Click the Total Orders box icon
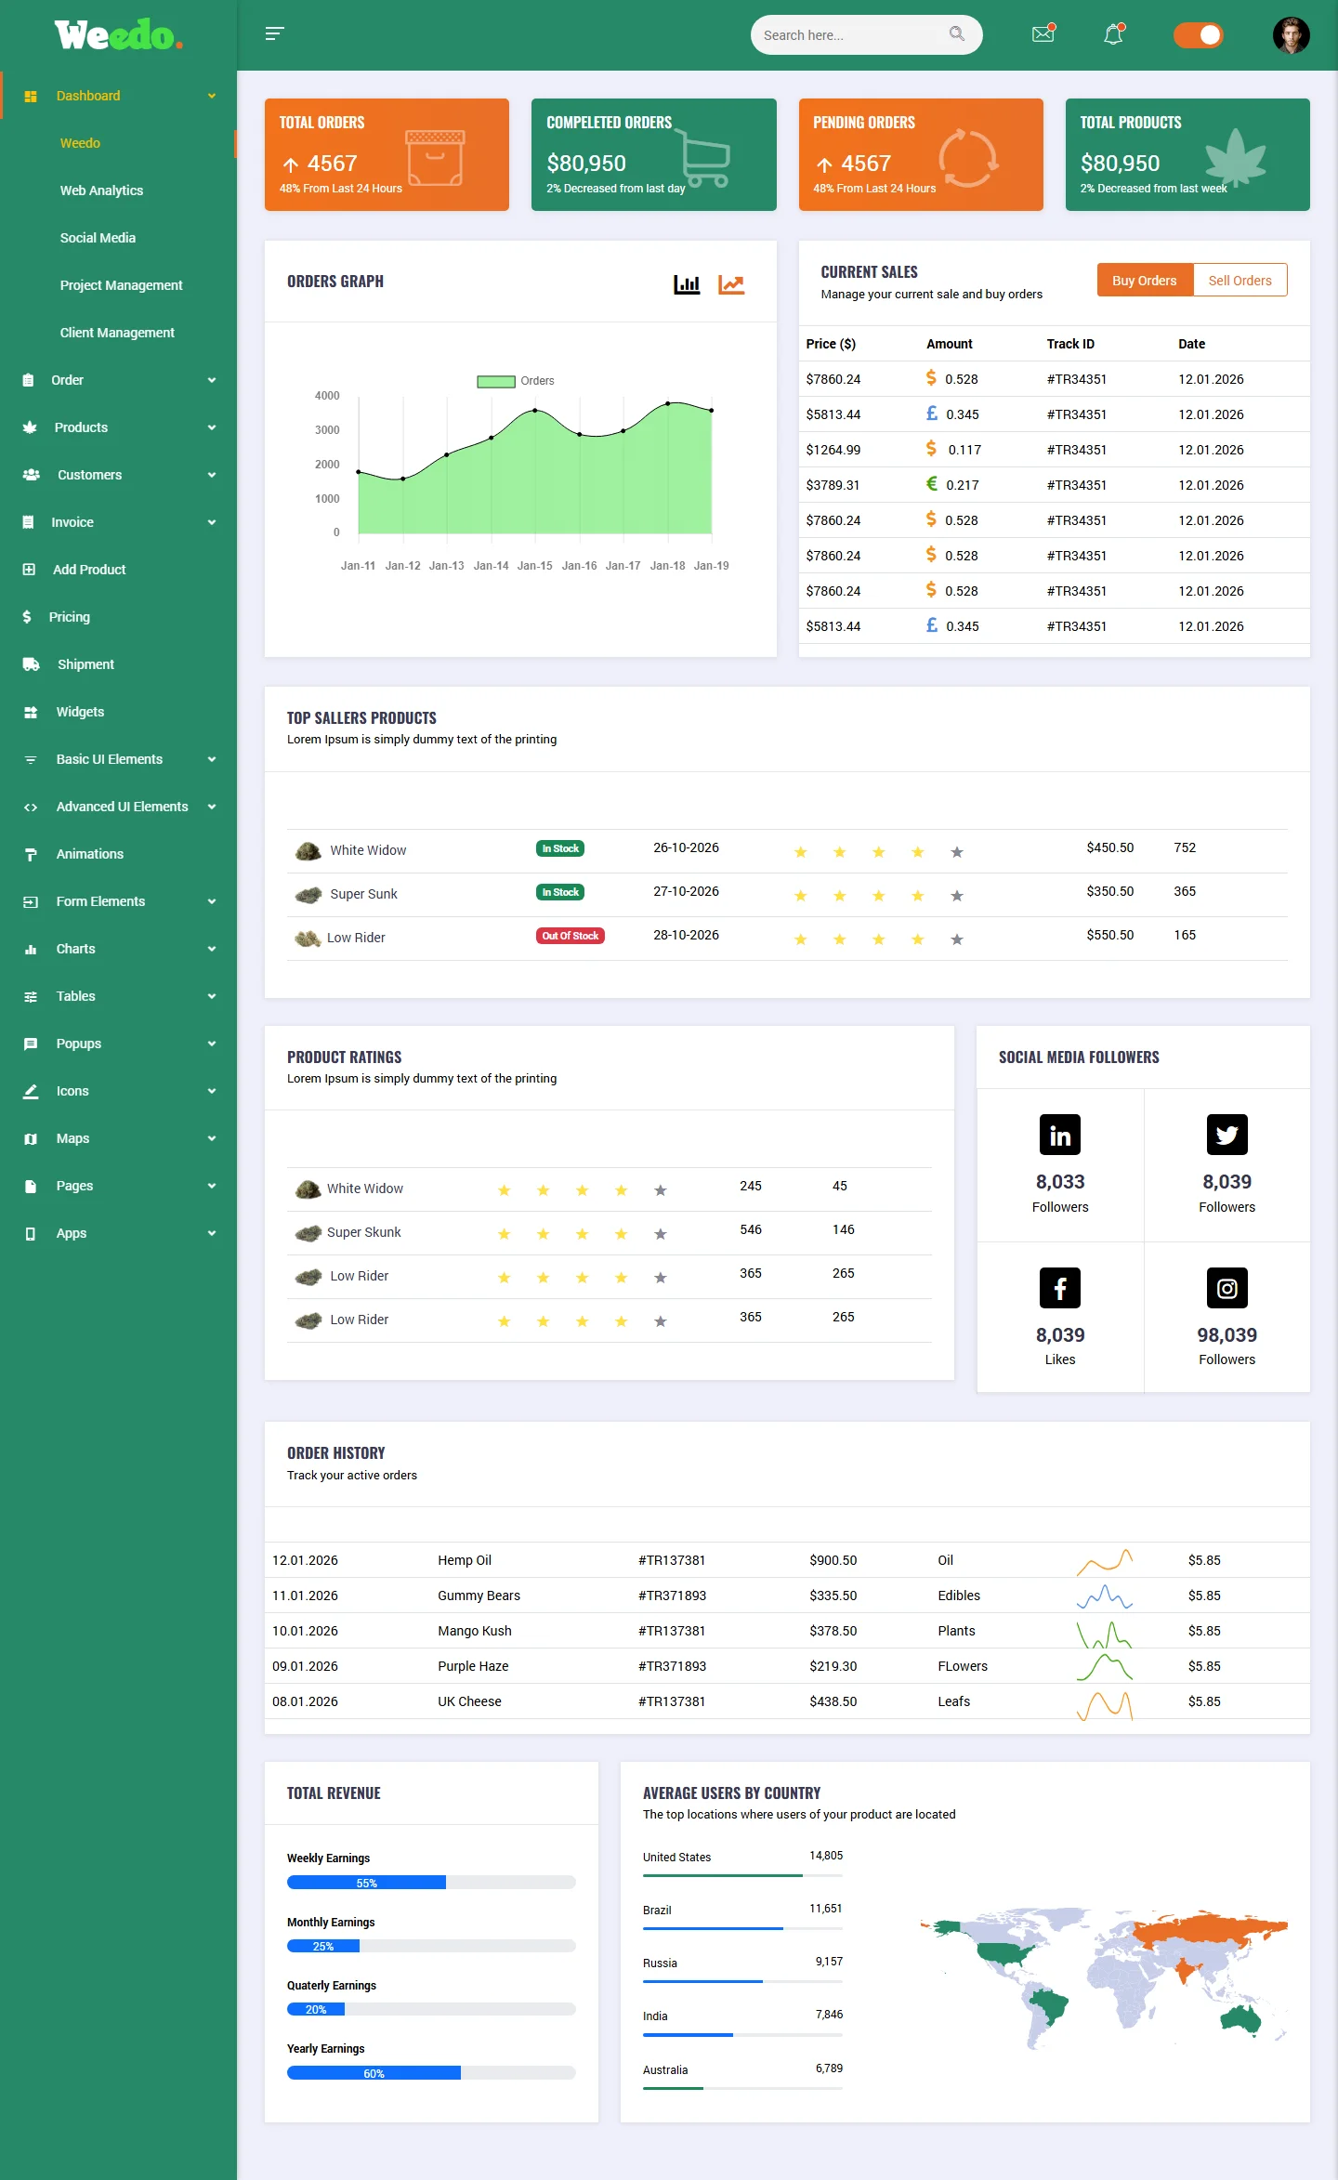 click(x=435, y=157)
